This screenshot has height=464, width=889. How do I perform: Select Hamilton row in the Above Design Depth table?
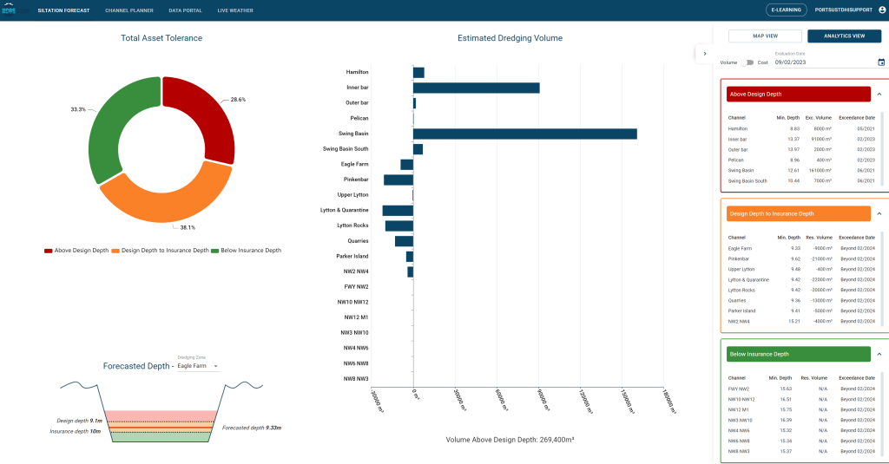(801, 128)
